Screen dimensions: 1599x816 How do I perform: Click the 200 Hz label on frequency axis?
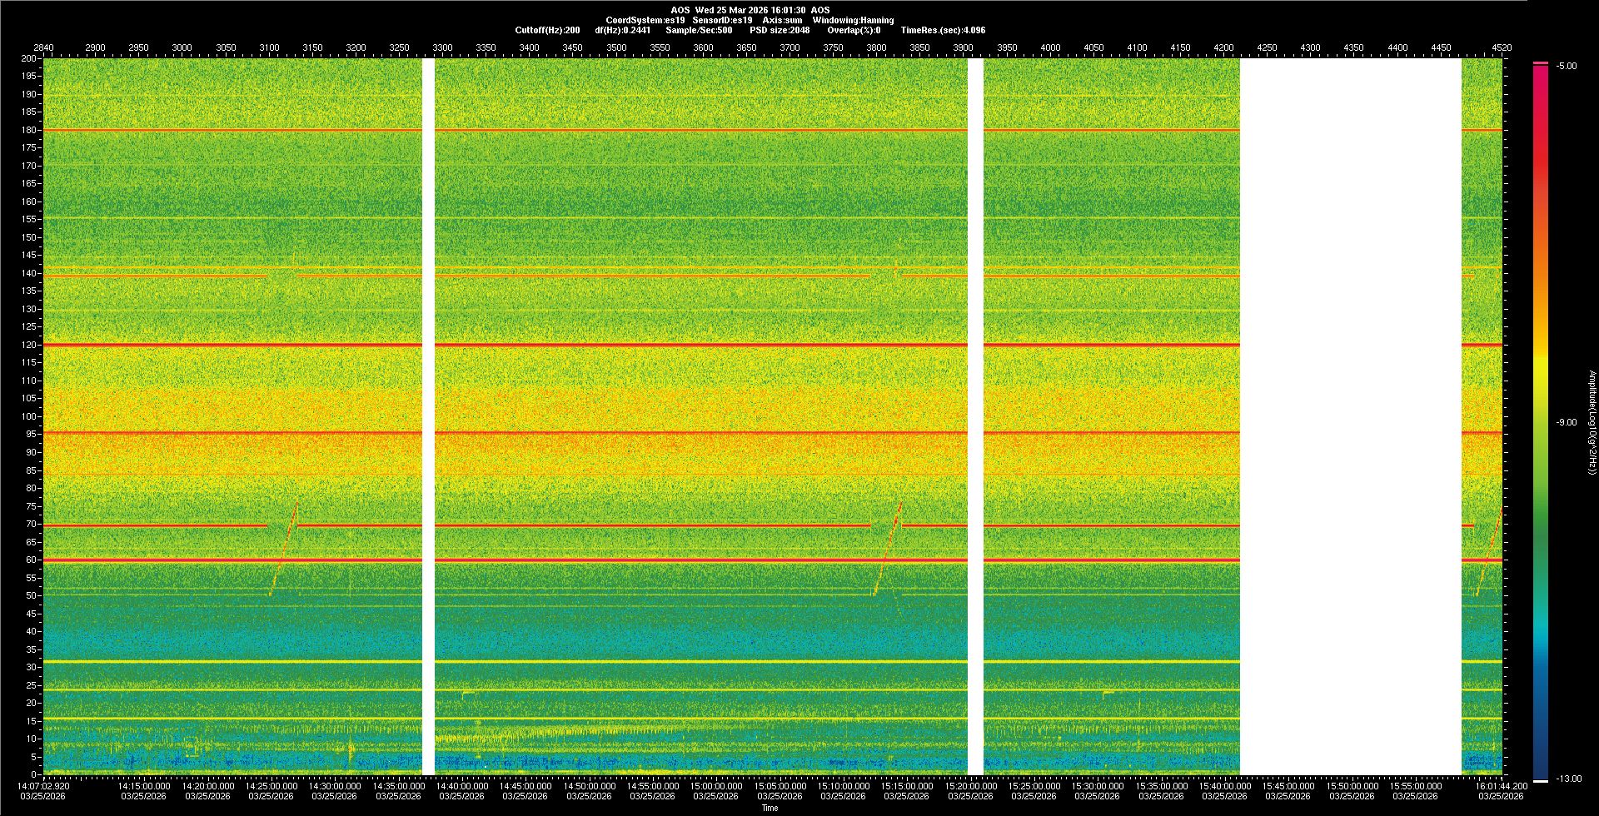pos(29,58)
